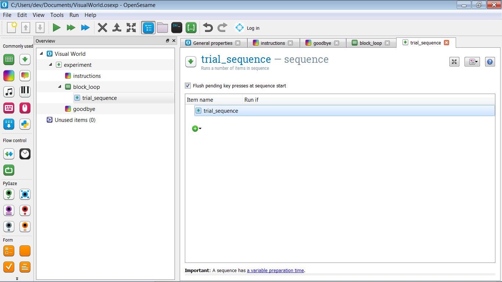Select the goodbye item in overview

click(84, 109)
